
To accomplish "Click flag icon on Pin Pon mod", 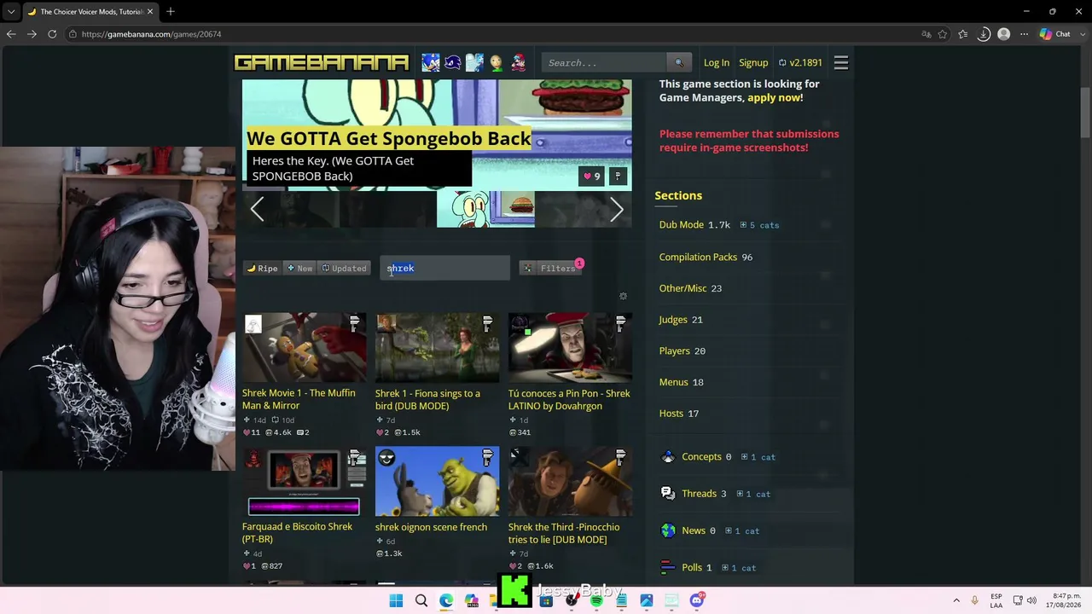I will pos(620,322).
